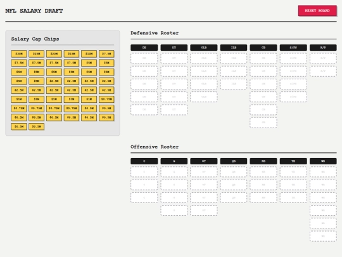Select the bottom empty K/P slot
The width and height of the screenshot is (342, 257).
(x=323, y=71)
